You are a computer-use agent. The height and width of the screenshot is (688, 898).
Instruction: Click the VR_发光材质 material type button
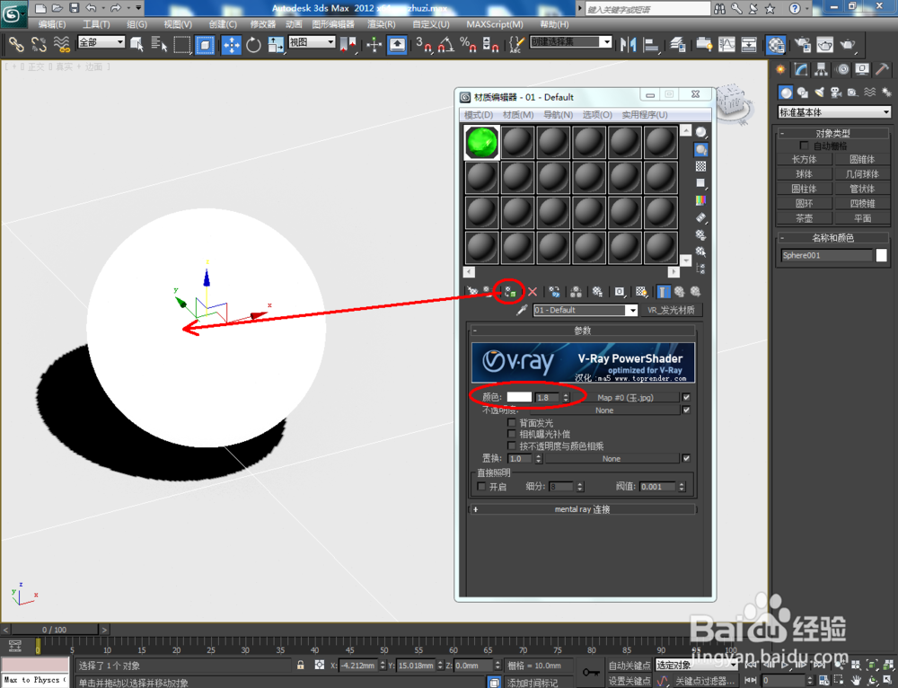coord(671,310)
